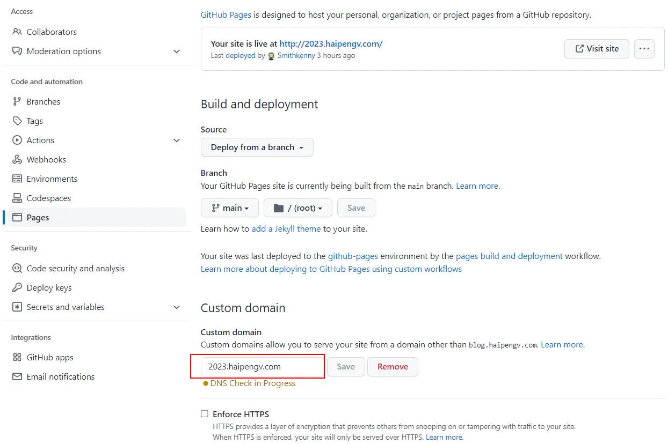Screen dimensions: 668x444
Task: Click the Smithkenny avatar icon
Action: pos(271,56)
